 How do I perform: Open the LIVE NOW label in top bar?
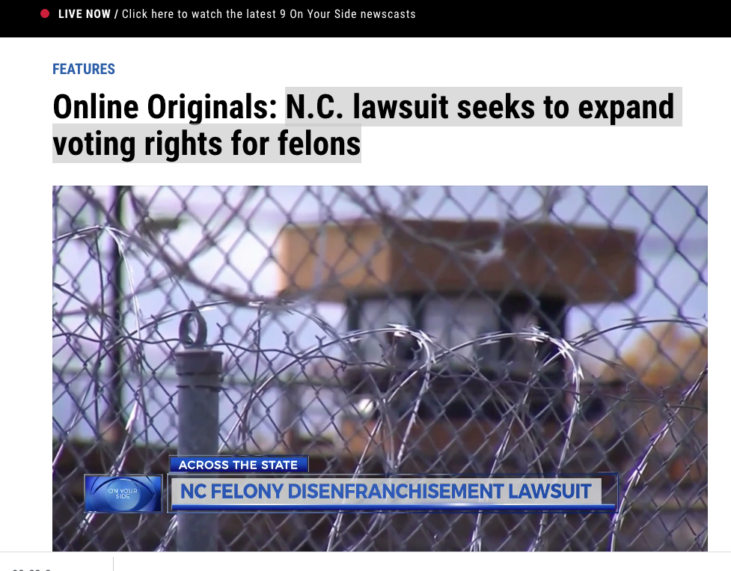tap(85, 14)
